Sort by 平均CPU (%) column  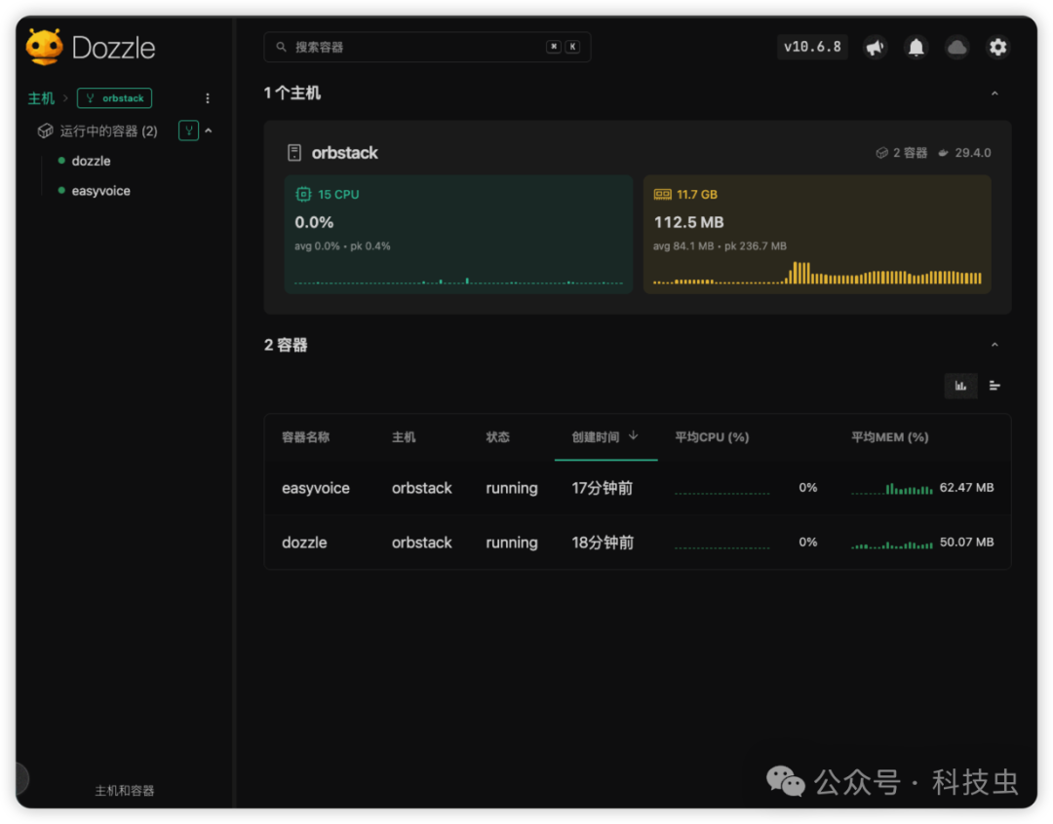tap(712, 437)
